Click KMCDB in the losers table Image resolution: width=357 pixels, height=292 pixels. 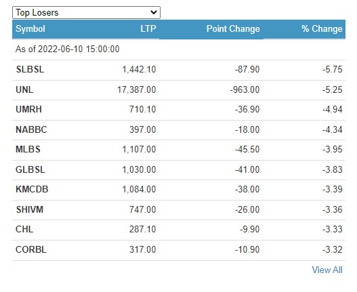(32, 189)
